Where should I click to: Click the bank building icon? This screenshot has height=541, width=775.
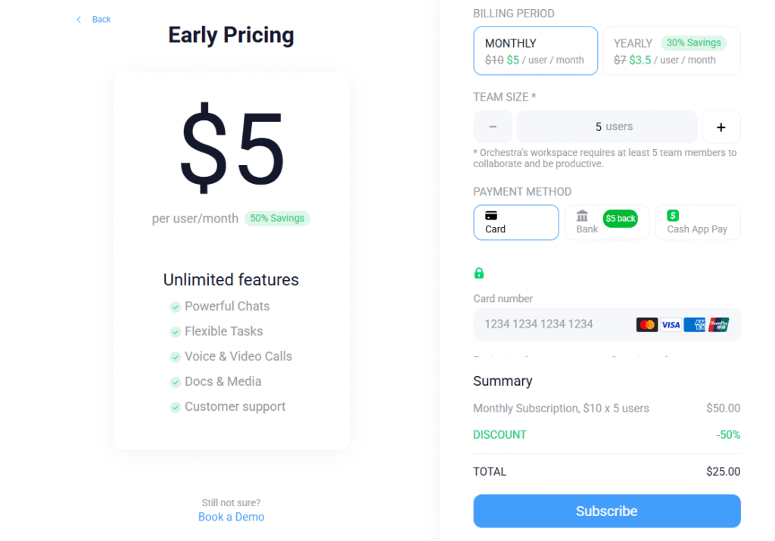coord(582,216)
